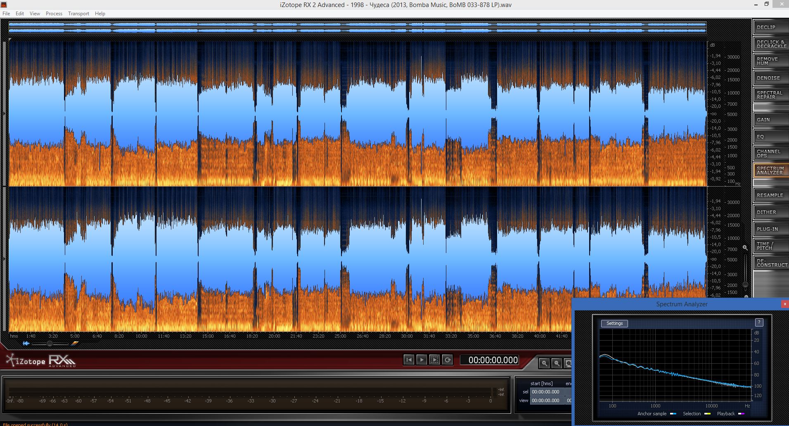Screen dimensions: 789x426
Task: Click the Selection legend color swatch
Action: coord(708,414)
